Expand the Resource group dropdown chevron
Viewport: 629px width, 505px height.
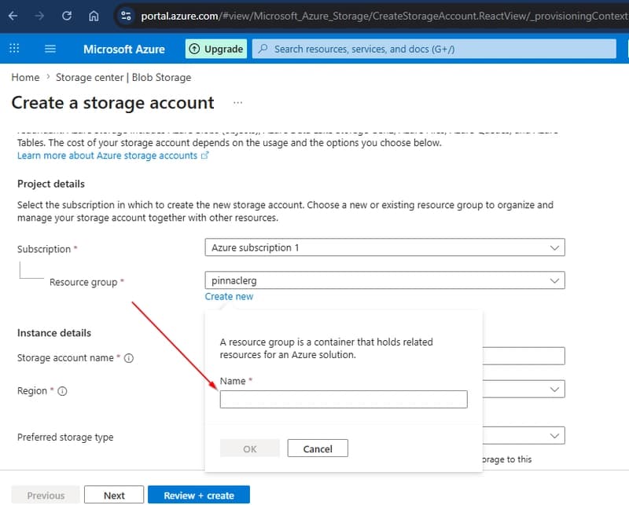pos(554,280)
